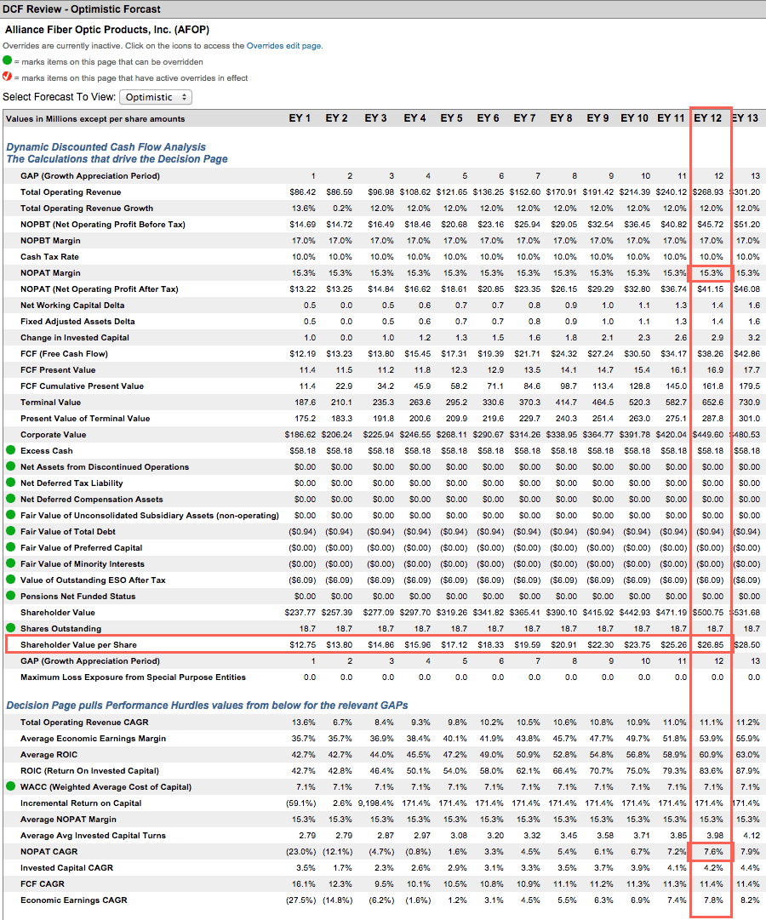The image size is (766, 920).
Task: Select the Average Avg Invested Capital Turns label
Action: tap(94, 835)
